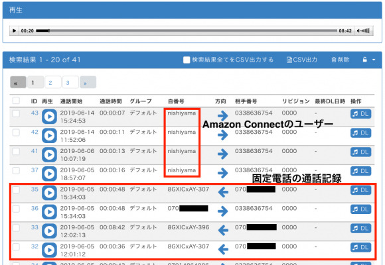Click the 削除 delete button
385x265 pixels.
pyautogui.click(x=340, y=60)
